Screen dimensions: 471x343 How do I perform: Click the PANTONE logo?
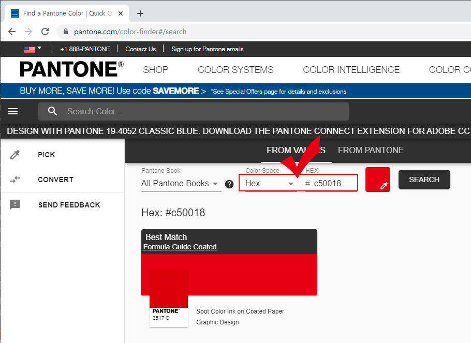pyautogui.click(x=71, y=69)
